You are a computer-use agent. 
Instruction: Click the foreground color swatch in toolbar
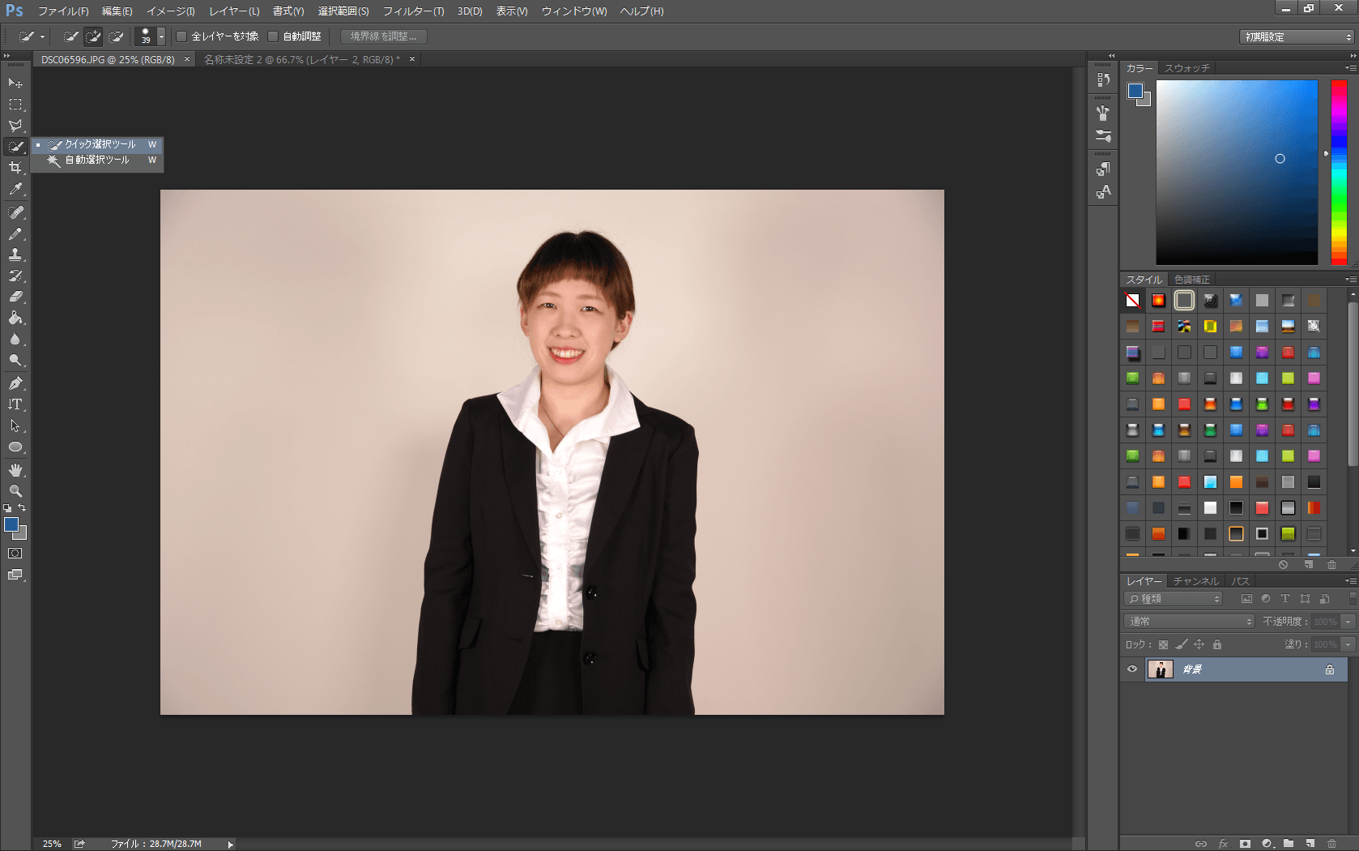pyautogui.click(x=11, y=524)
